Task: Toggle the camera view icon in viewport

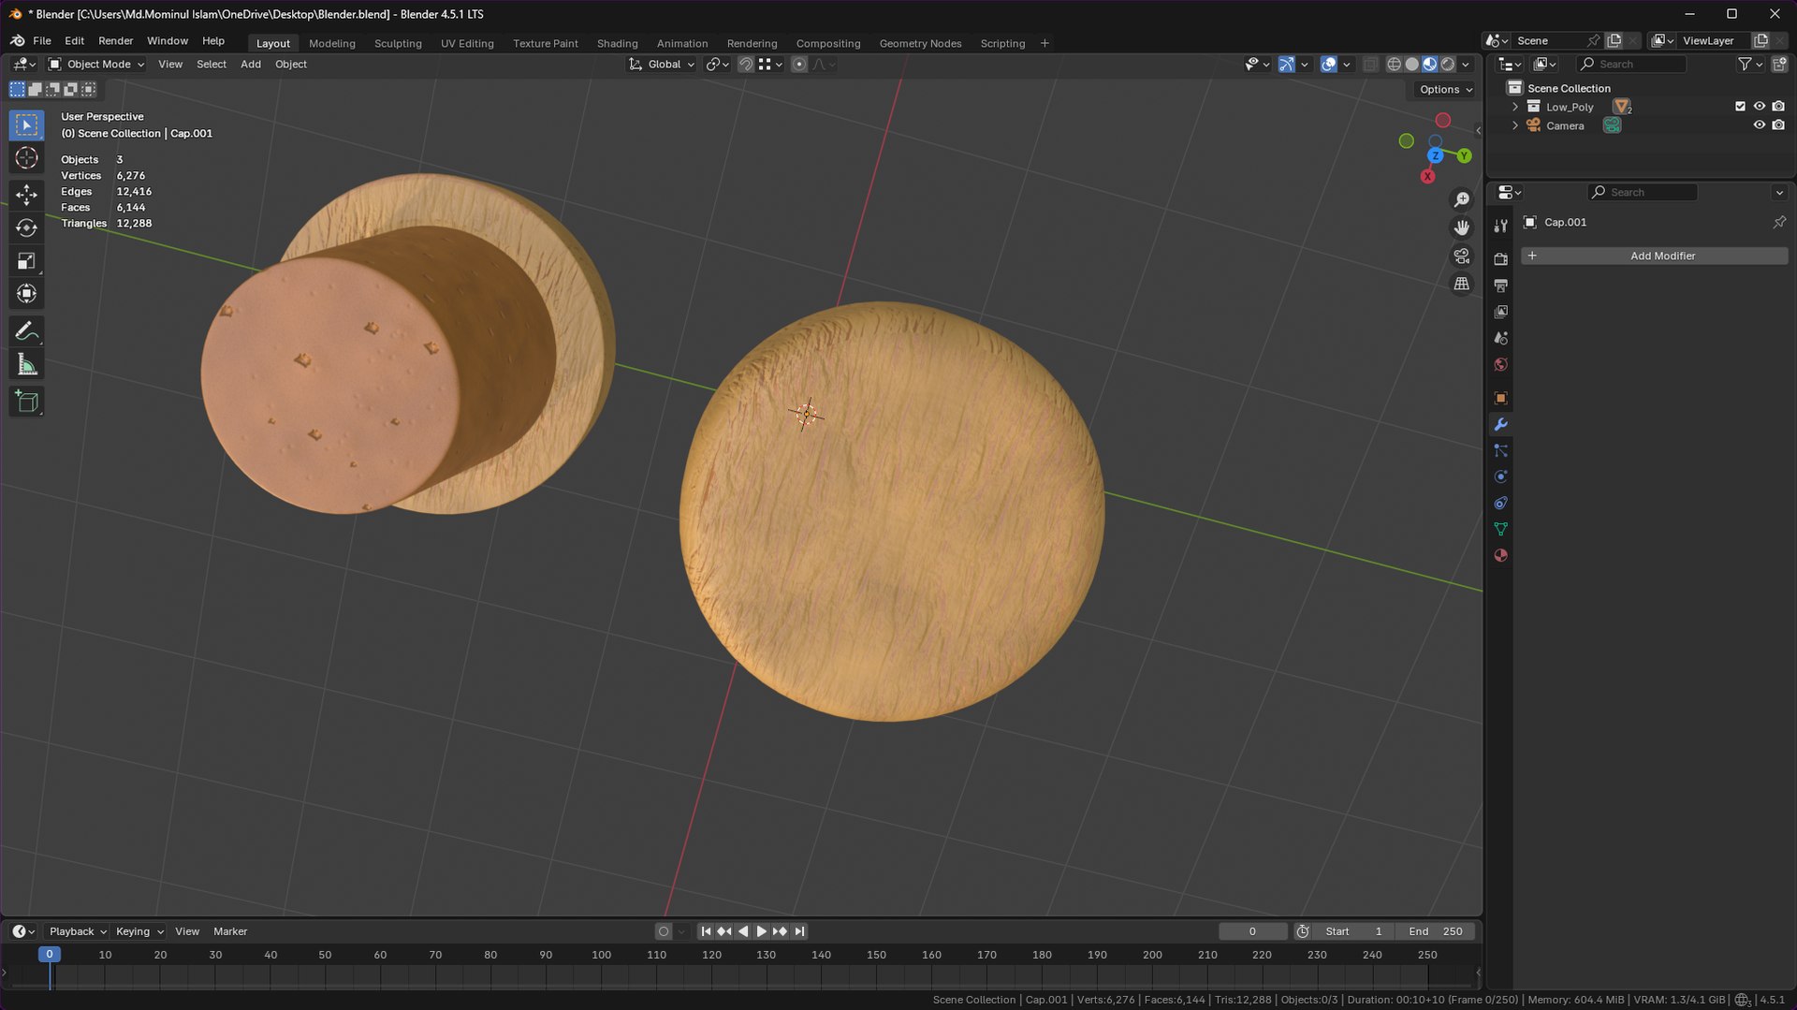Action: click(x=1461, y=256)
